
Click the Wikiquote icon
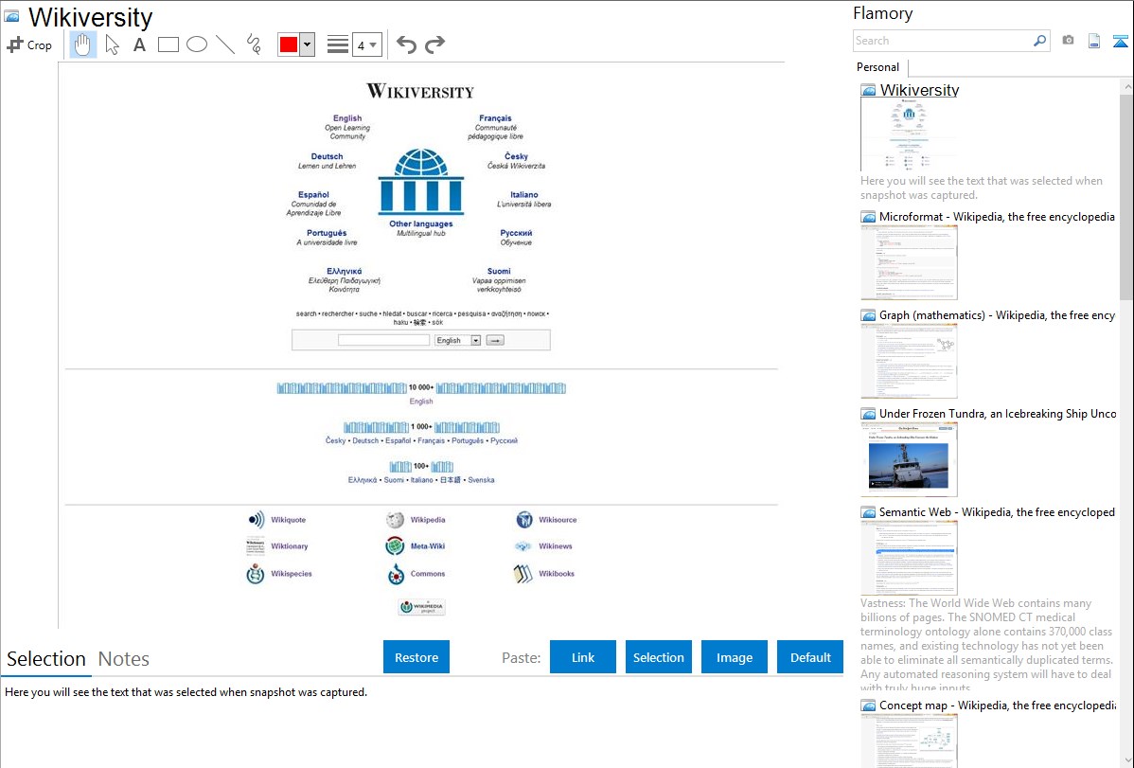click(x=256, y=520)
